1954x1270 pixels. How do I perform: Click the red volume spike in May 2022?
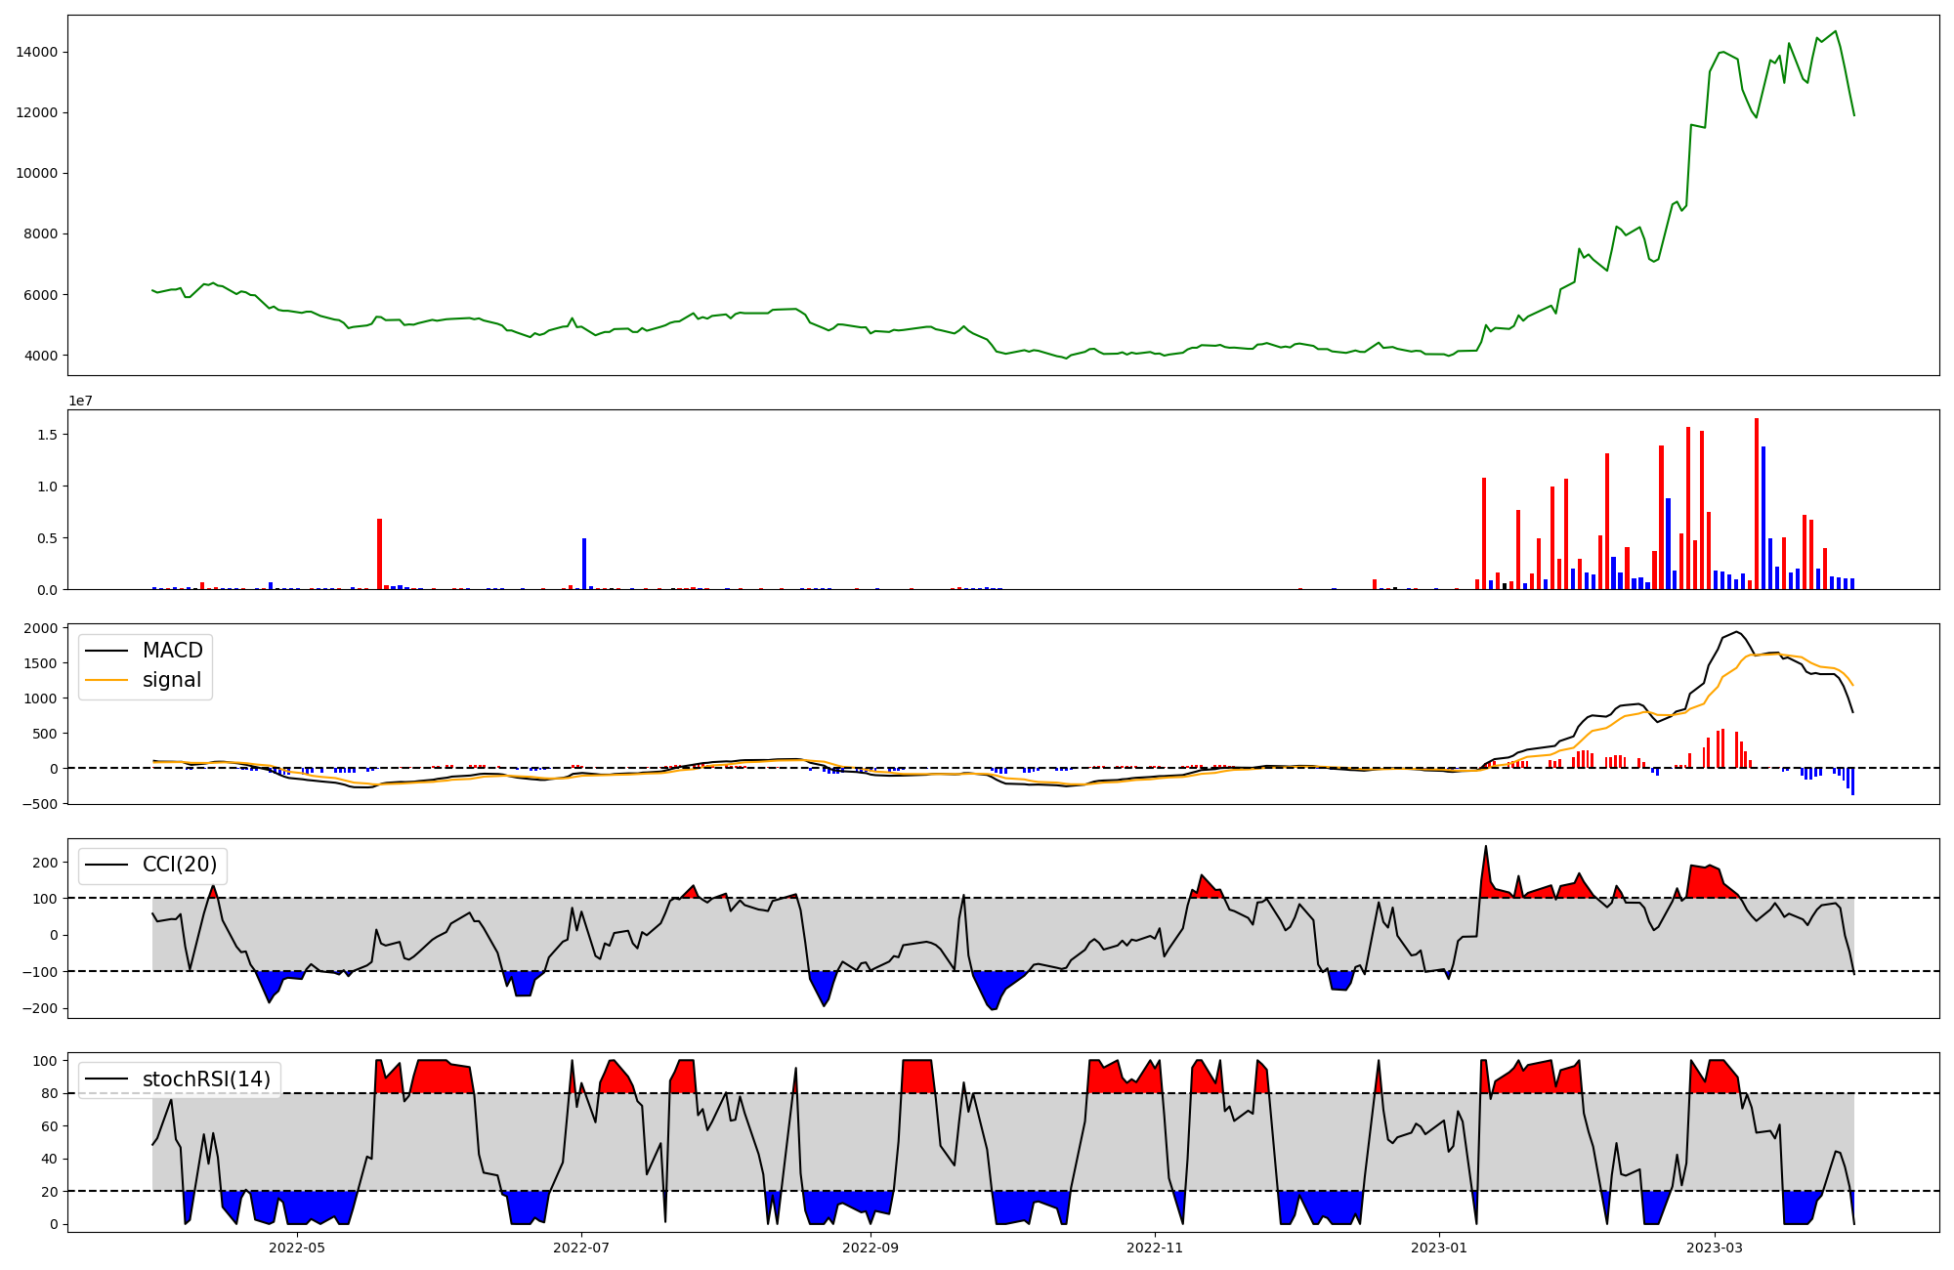379,553
